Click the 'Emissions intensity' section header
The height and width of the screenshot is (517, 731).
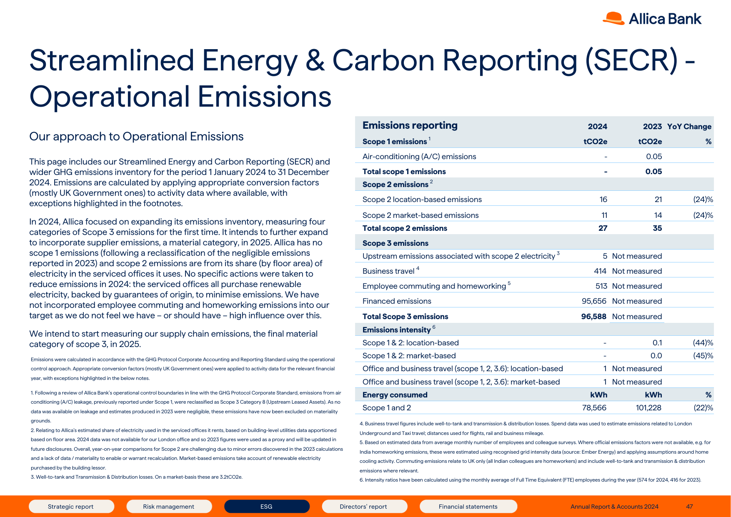coord(396,330)
